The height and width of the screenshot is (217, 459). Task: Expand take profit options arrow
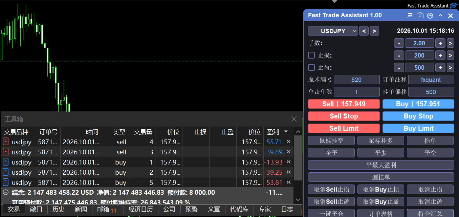point(450,68)
